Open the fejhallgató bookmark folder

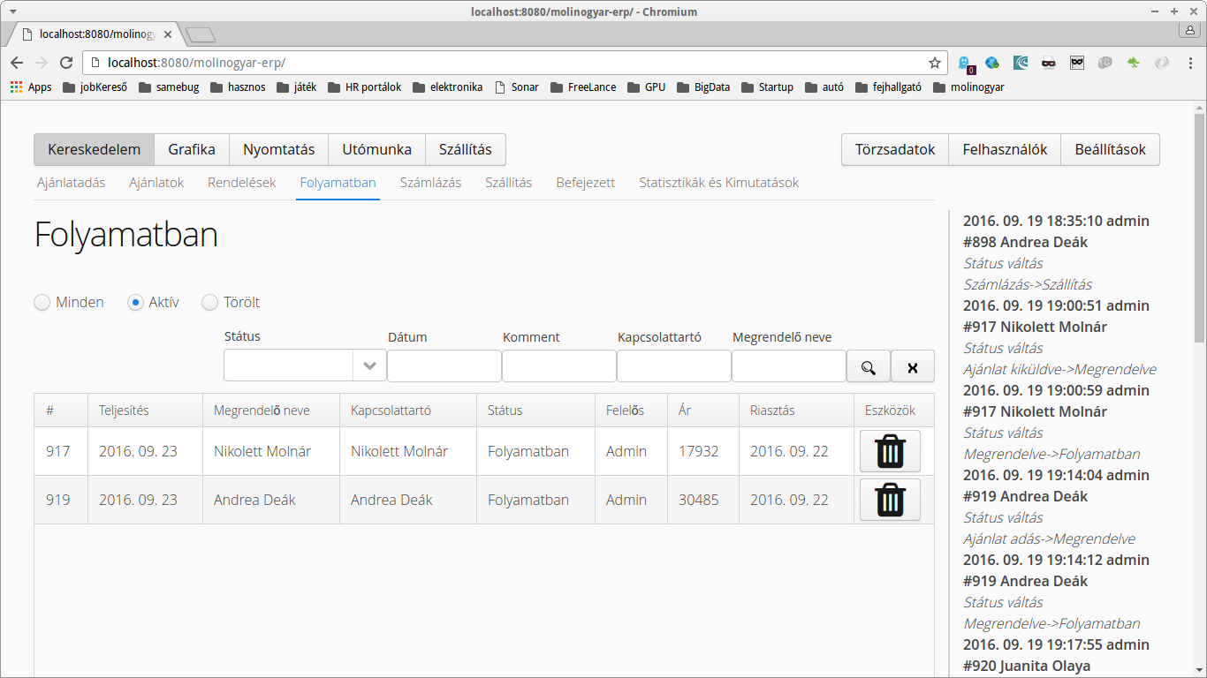(x=887, y=87)
